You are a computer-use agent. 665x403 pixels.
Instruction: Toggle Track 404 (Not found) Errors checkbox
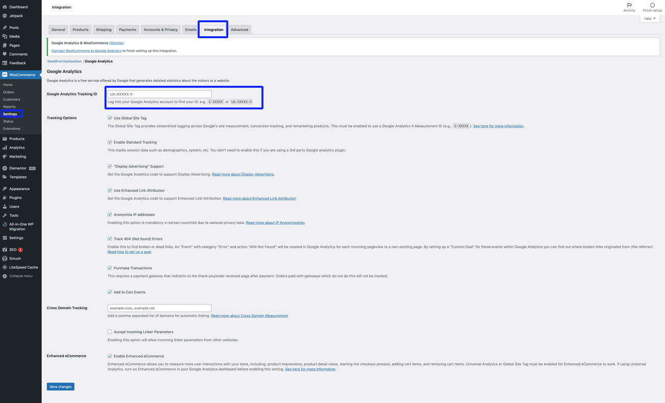(x=109, y=239)
